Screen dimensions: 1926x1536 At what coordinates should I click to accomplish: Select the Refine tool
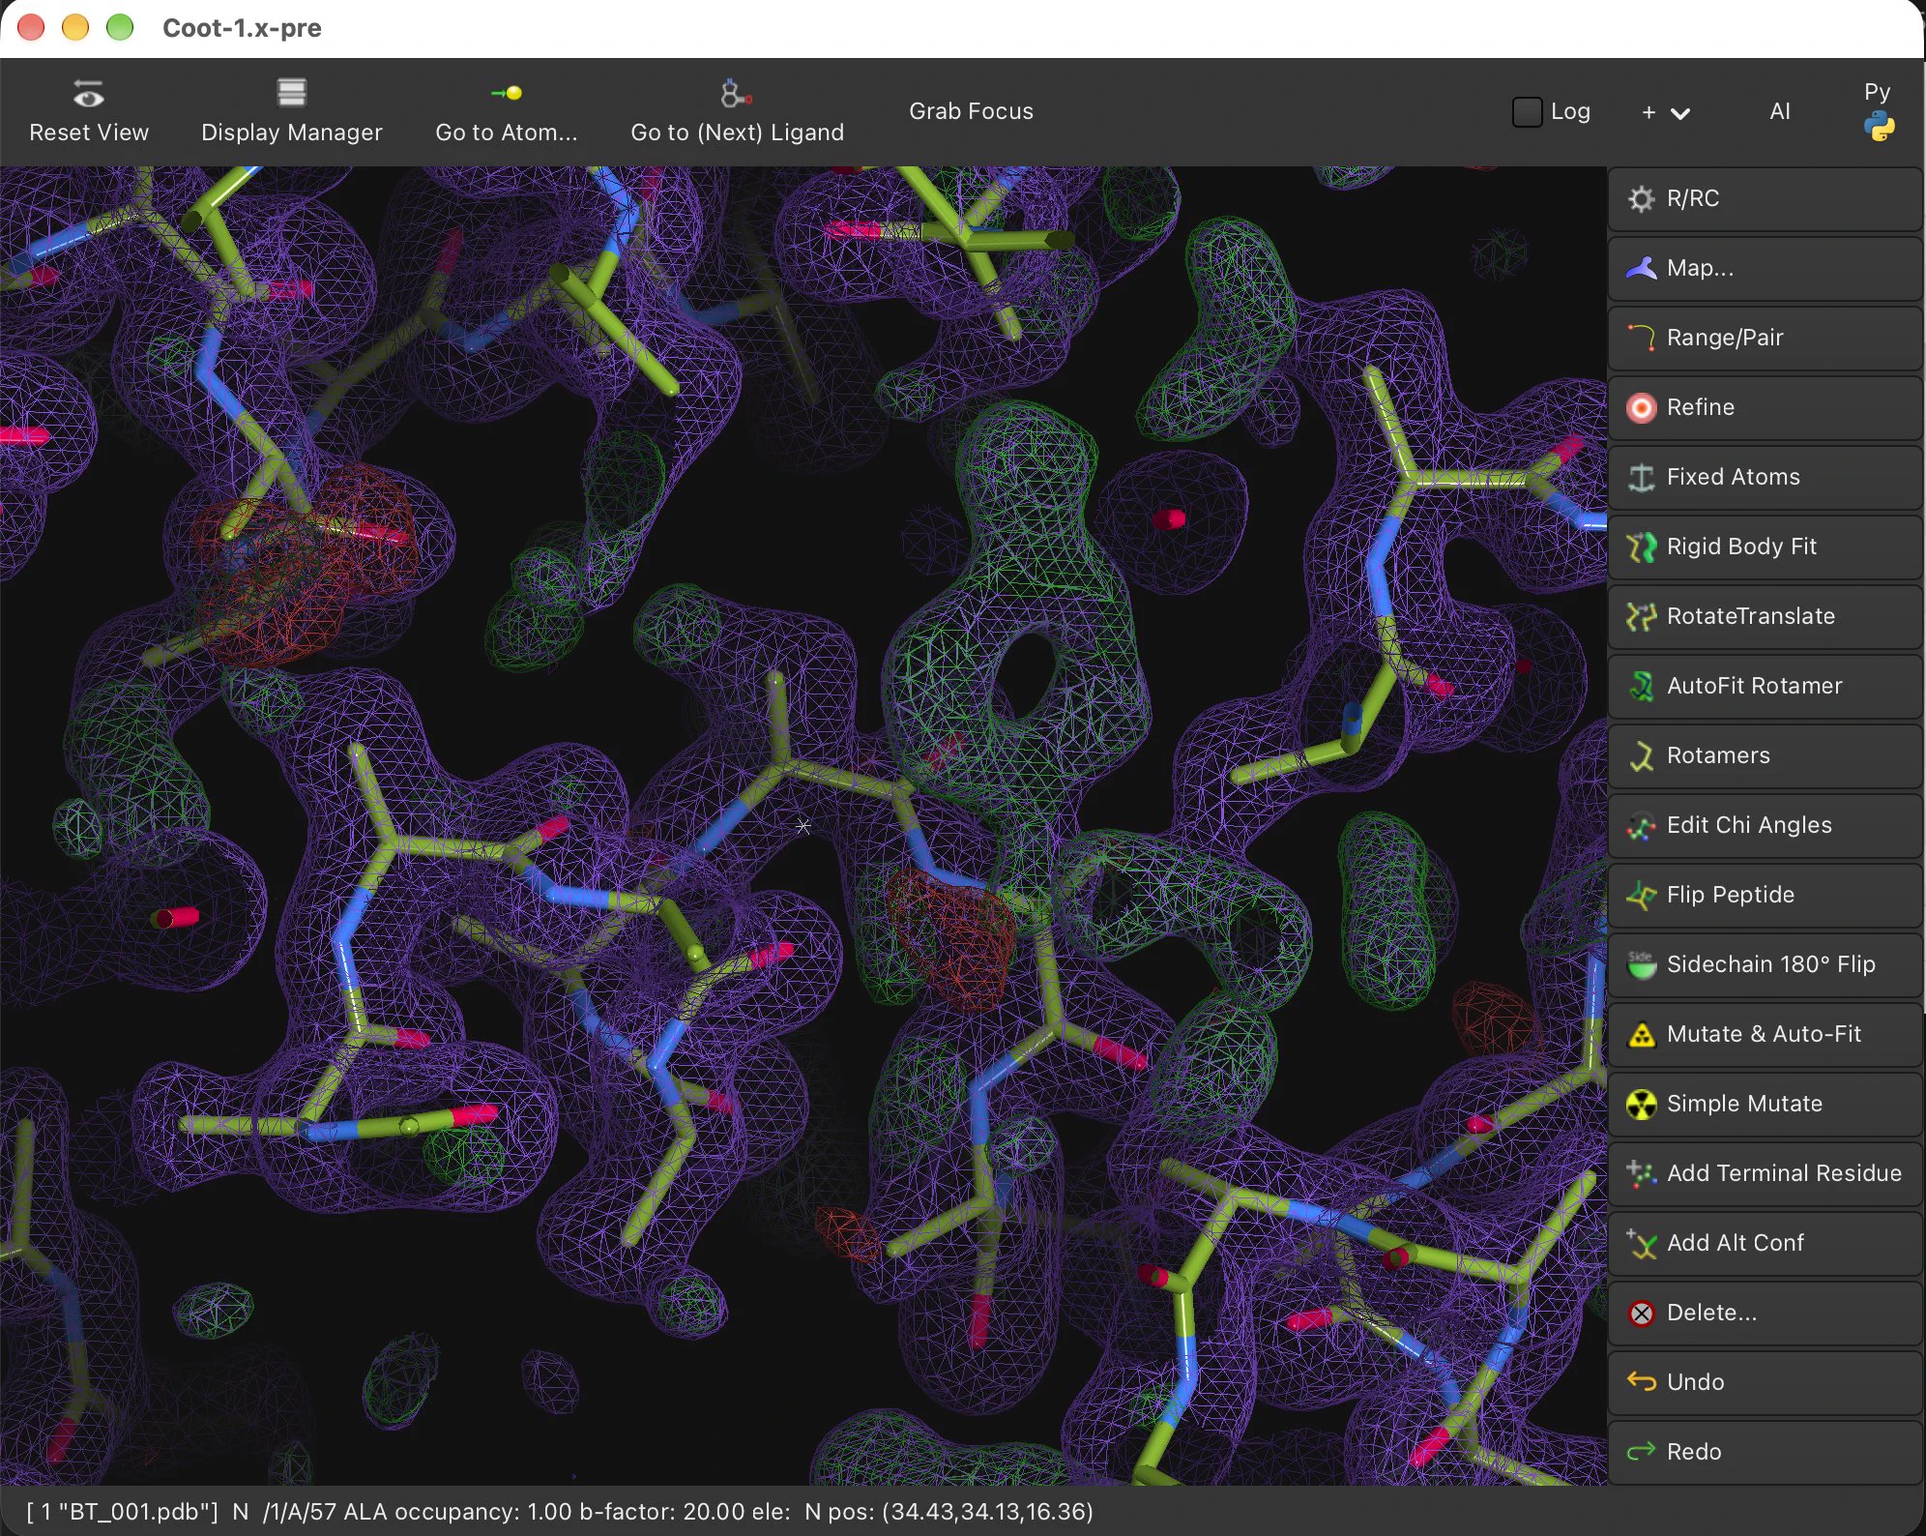click(x=1765, y=407)
